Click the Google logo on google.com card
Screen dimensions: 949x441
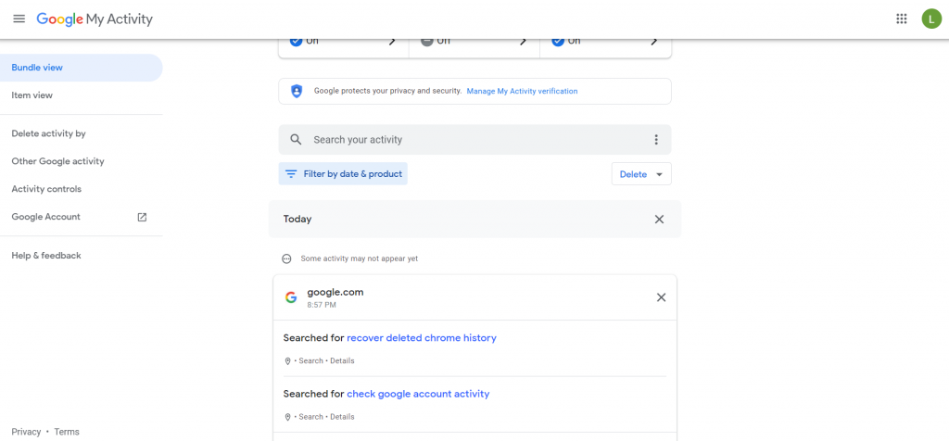[x=291, y=297]
